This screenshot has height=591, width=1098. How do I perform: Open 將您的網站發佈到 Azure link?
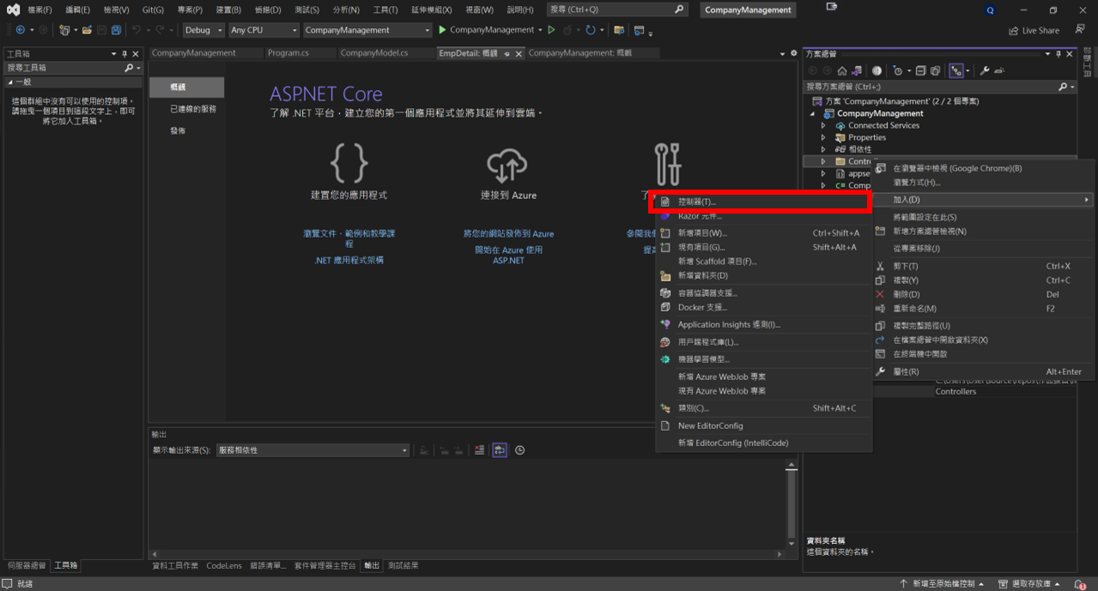click(x=508, y=233)
